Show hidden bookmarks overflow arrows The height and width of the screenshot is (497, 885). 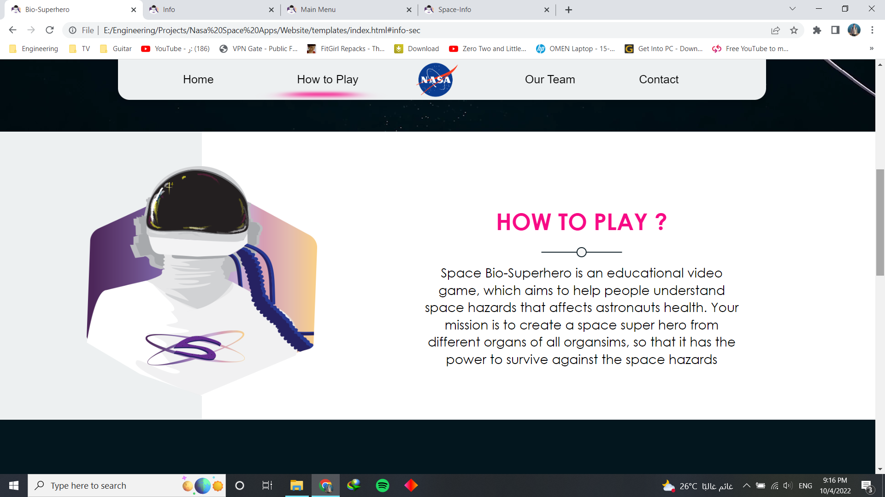click(871, 49)
